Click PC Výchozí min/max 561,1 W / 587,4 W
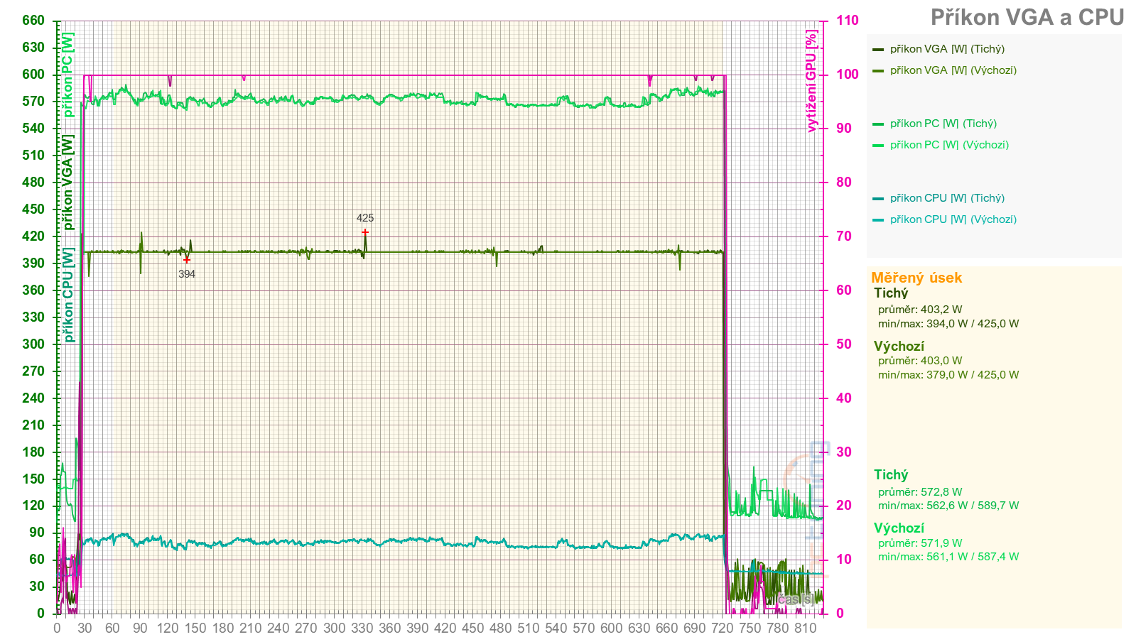This screenshot has height=637, width=1136. pos(948,557)
